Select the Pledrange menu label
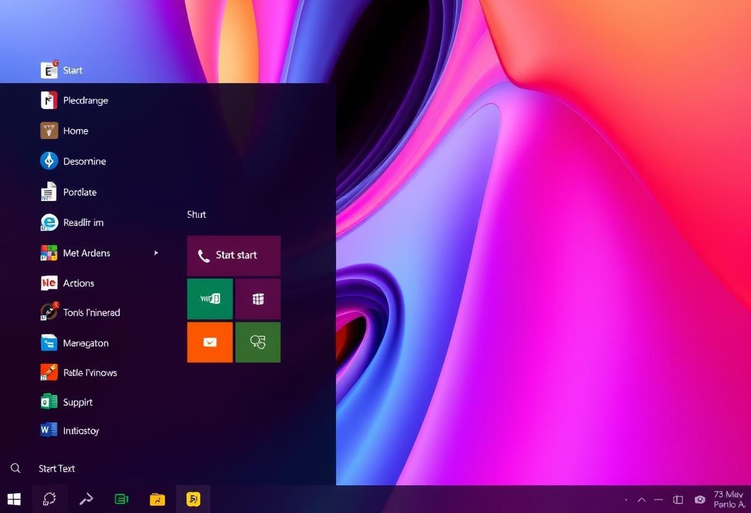The image size is (751, 513). [x=86, y=101]
